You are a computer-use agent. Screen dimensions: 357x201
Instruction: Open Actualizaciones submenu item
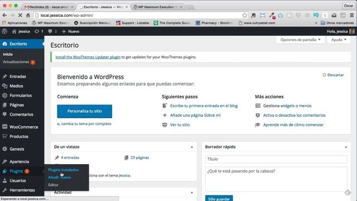coord(19,62)
